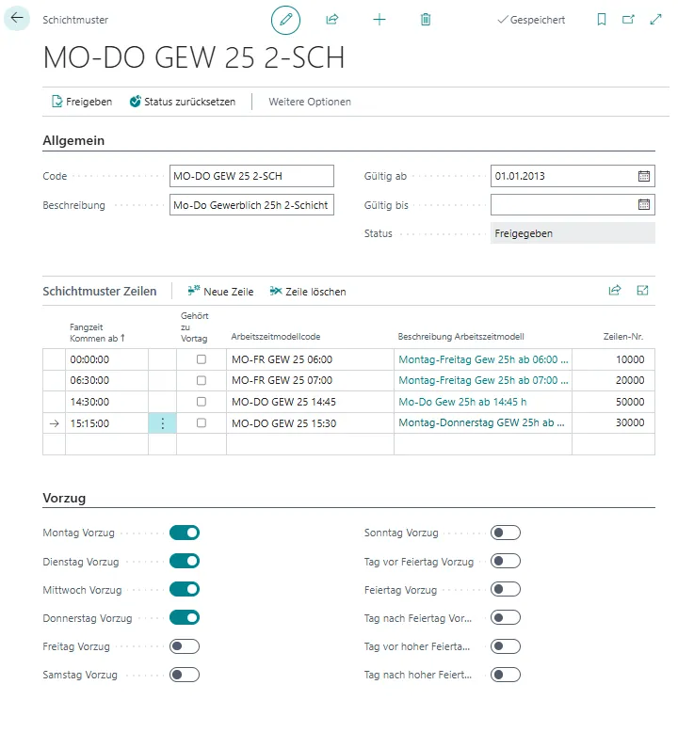
Task: Expand the Schichtmuster Zeilen section to full view
Action: coord(642,291)
